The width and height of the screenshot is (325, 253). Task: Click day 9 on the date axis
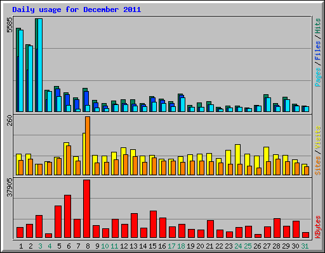pos(97,246)
